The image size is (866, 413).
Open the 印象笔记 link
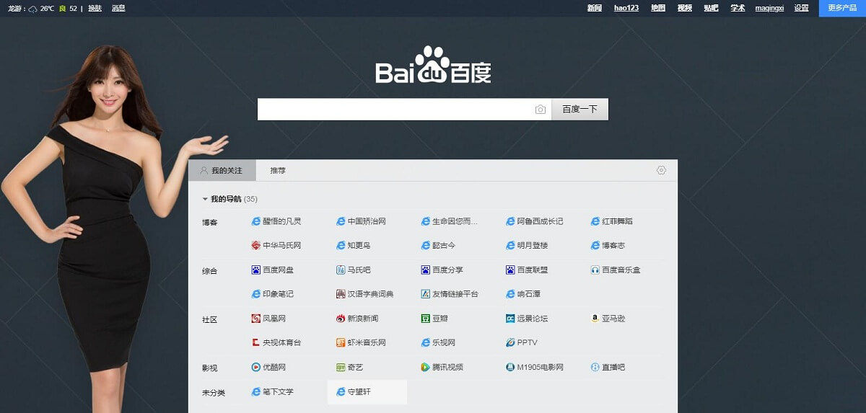pos(278,294)
